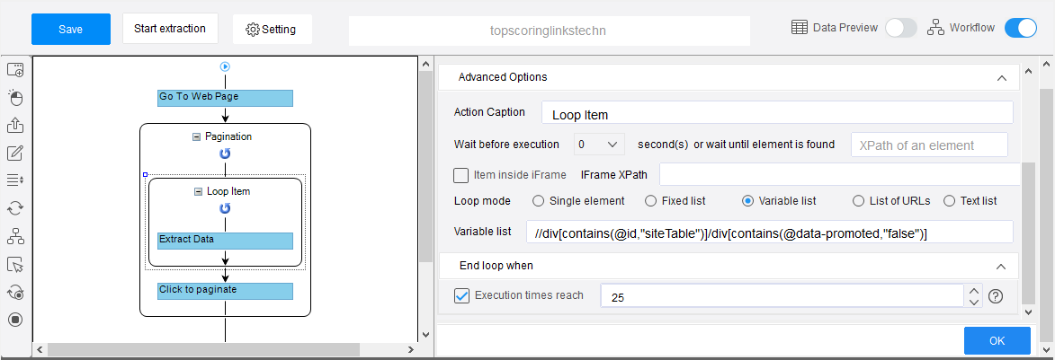This screenshot has height=360, width=1055.
Task: Click the end loop stop icon
Action: pyautogui.click(x=15, y=319)
